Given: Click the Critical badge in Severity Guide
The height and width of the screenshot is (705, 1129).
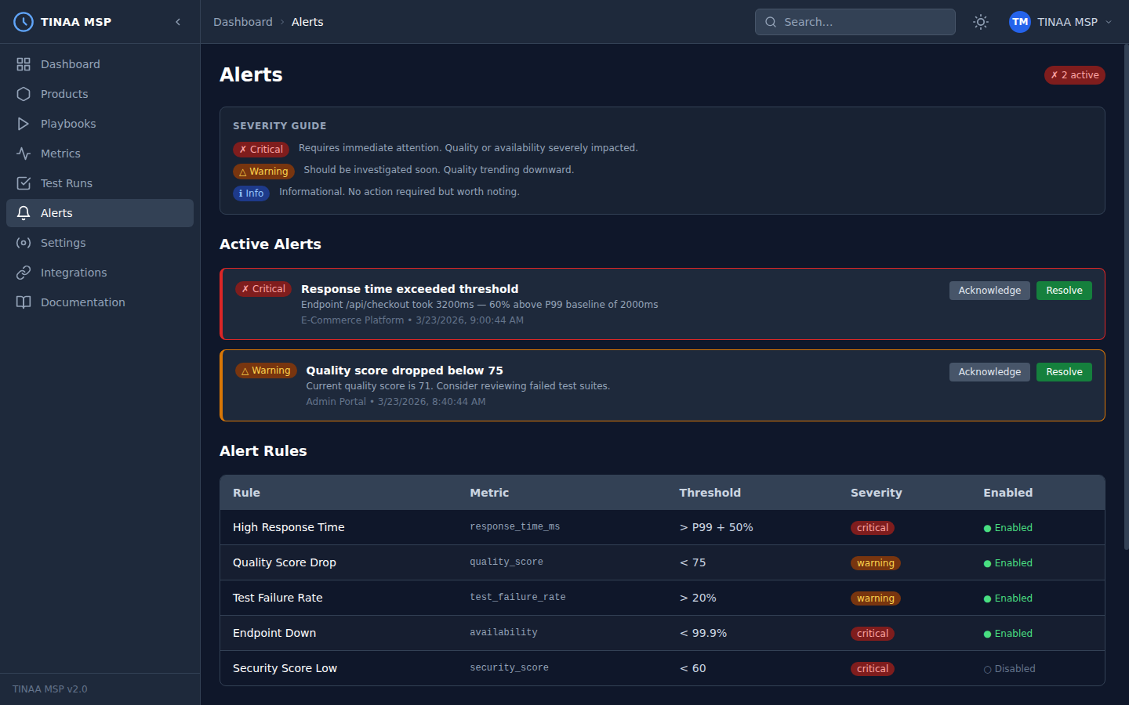Looking at the screenshot, I should (261, 150).
